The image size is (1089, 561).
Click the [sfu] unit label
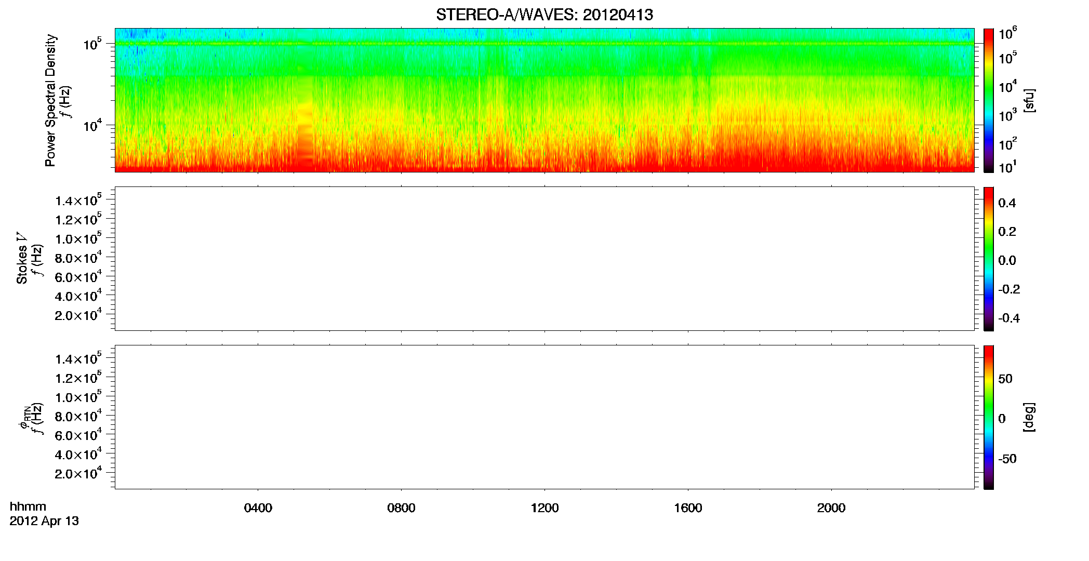[1029, 100]
